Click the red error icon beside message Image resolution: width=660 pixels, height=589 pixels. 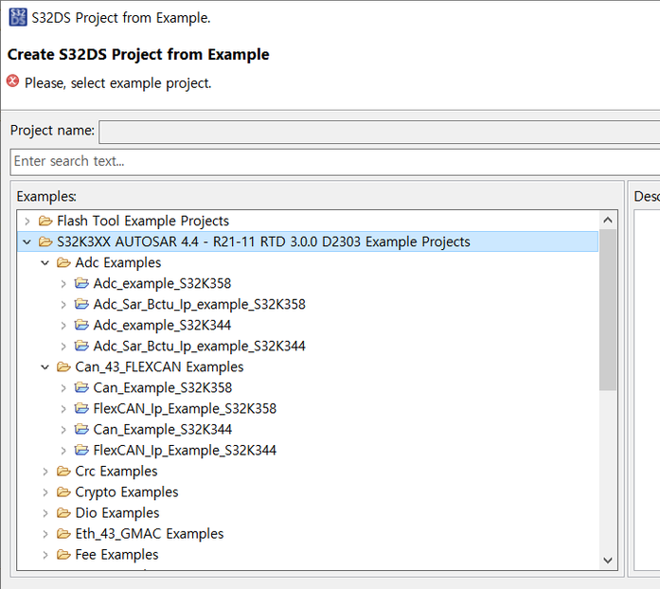click(12, 81)
